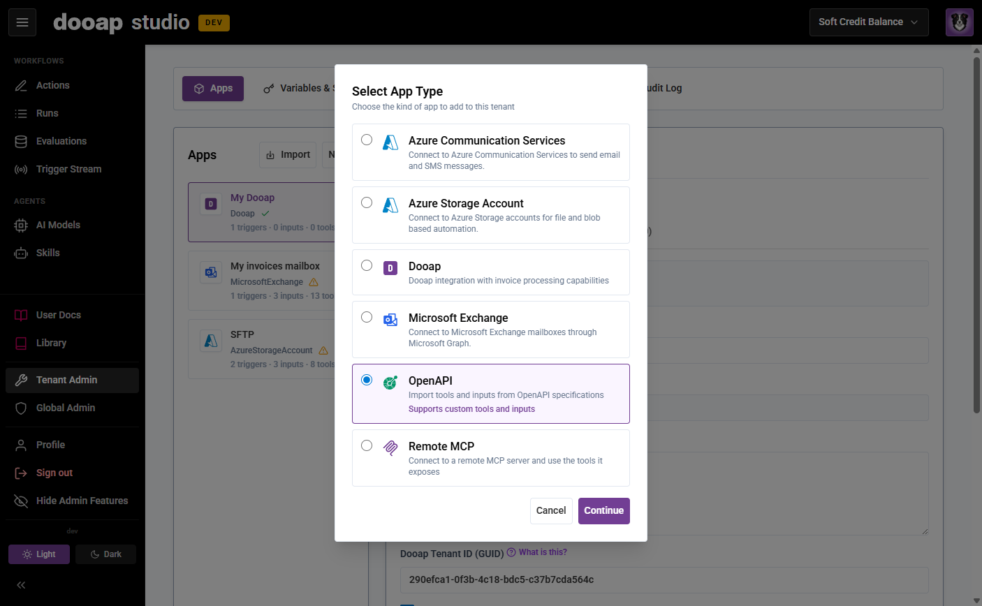Click the Azure Communication Services logo icon
The width and height of the screenshot is (982, 606).
click(x=390, y=142)
